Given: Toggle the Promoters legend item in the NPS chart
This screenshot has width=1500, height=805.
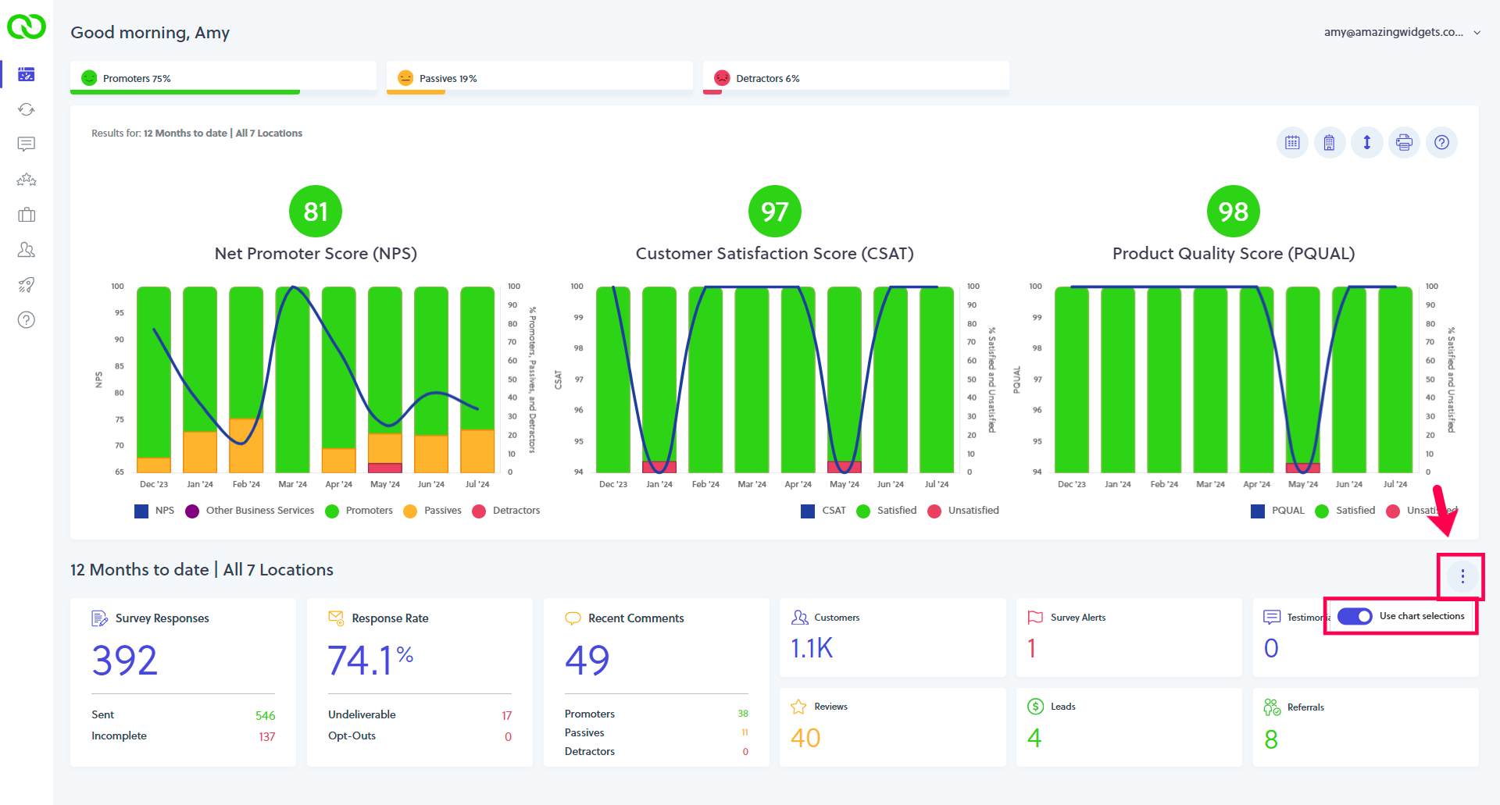Looking at the screenshot, I should click(359, 511).
